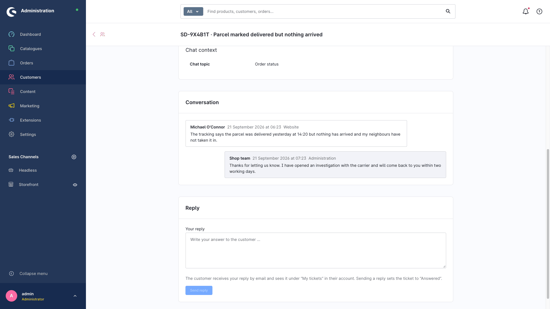Click the Michael O'Connor message bubble
The height and width of the screenshot is (309, 550).
tap(296, 134)
